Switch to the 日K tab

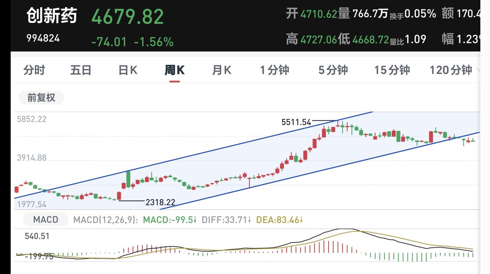pos(128,70)
